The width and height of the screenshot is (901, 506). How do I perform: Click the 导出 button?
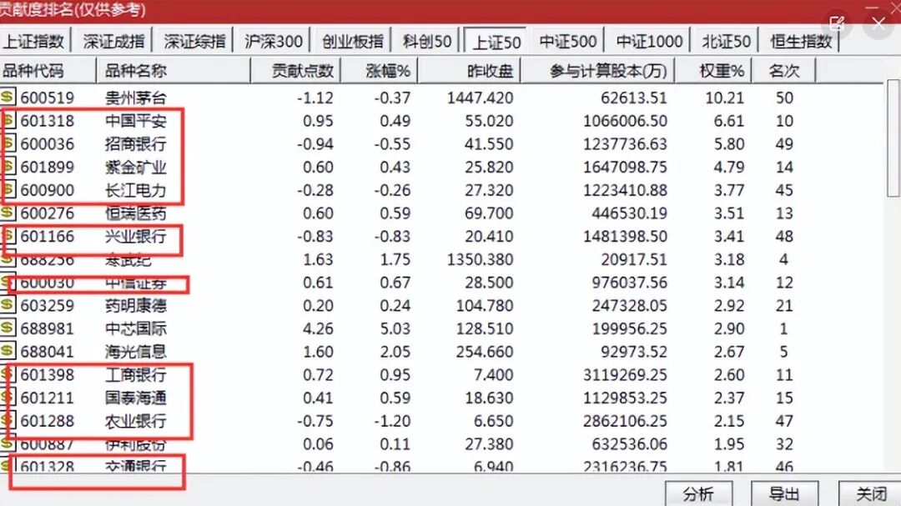[x=784, y=494]
